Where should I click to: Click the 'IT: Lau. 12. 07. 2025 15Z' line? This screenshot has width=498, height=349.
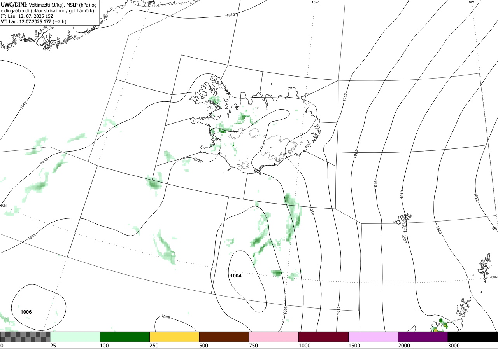pyautogui.click(x=27, y=16)
